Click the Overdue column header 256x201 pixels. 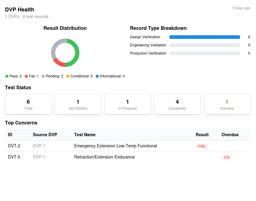coord(230,135)
